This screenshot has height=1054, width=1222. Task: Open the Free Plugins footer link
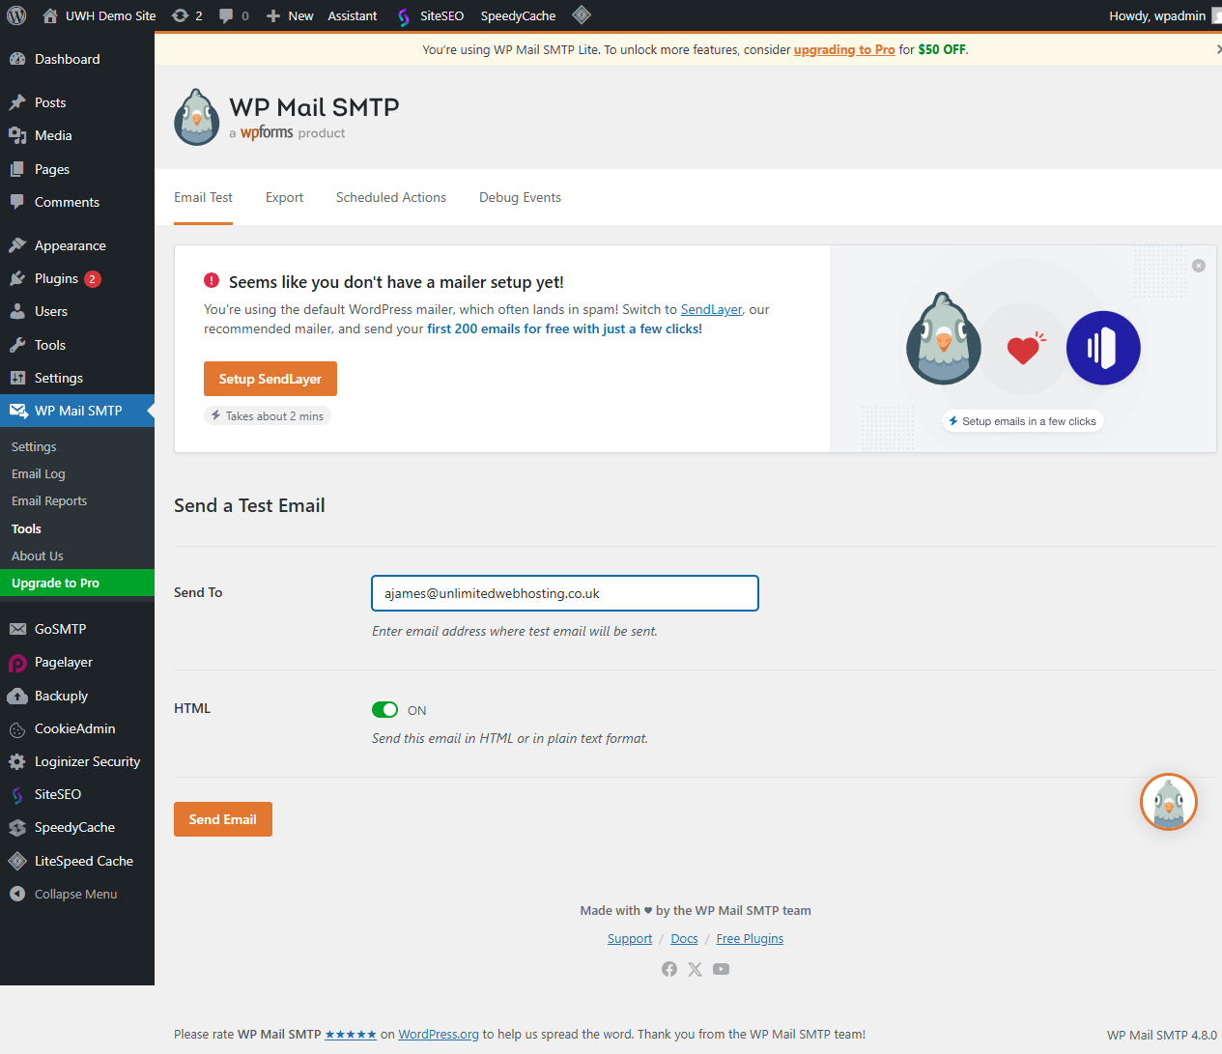pos(750,939)
